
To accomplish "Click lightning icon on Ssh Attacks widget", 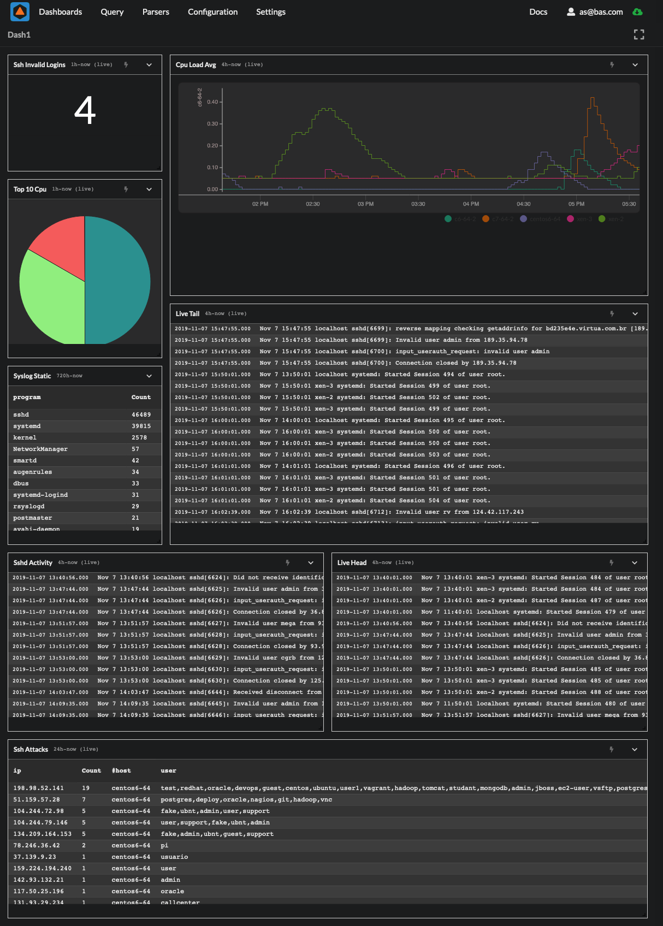I will point(612,750).
